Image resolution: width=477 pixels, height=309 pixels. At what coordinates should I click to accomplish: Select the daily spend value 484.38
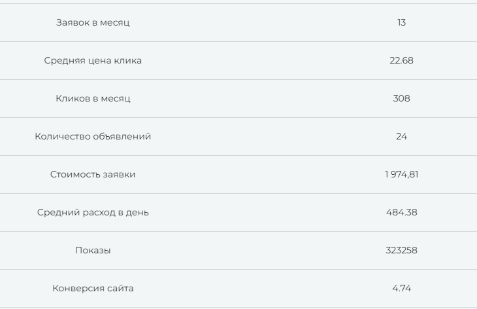pyautogui.click(x=401, y=212)
